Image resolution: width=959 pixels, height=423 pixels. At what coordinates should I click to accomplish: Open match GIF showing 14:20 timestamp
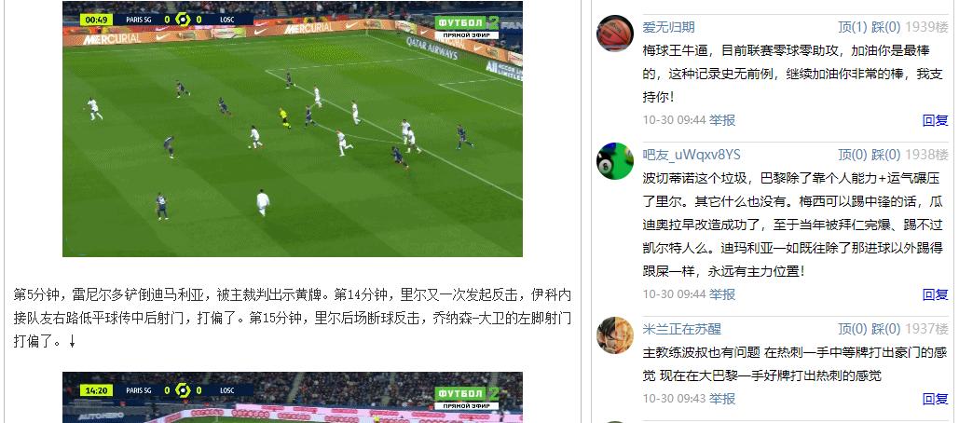coord(293,397)
